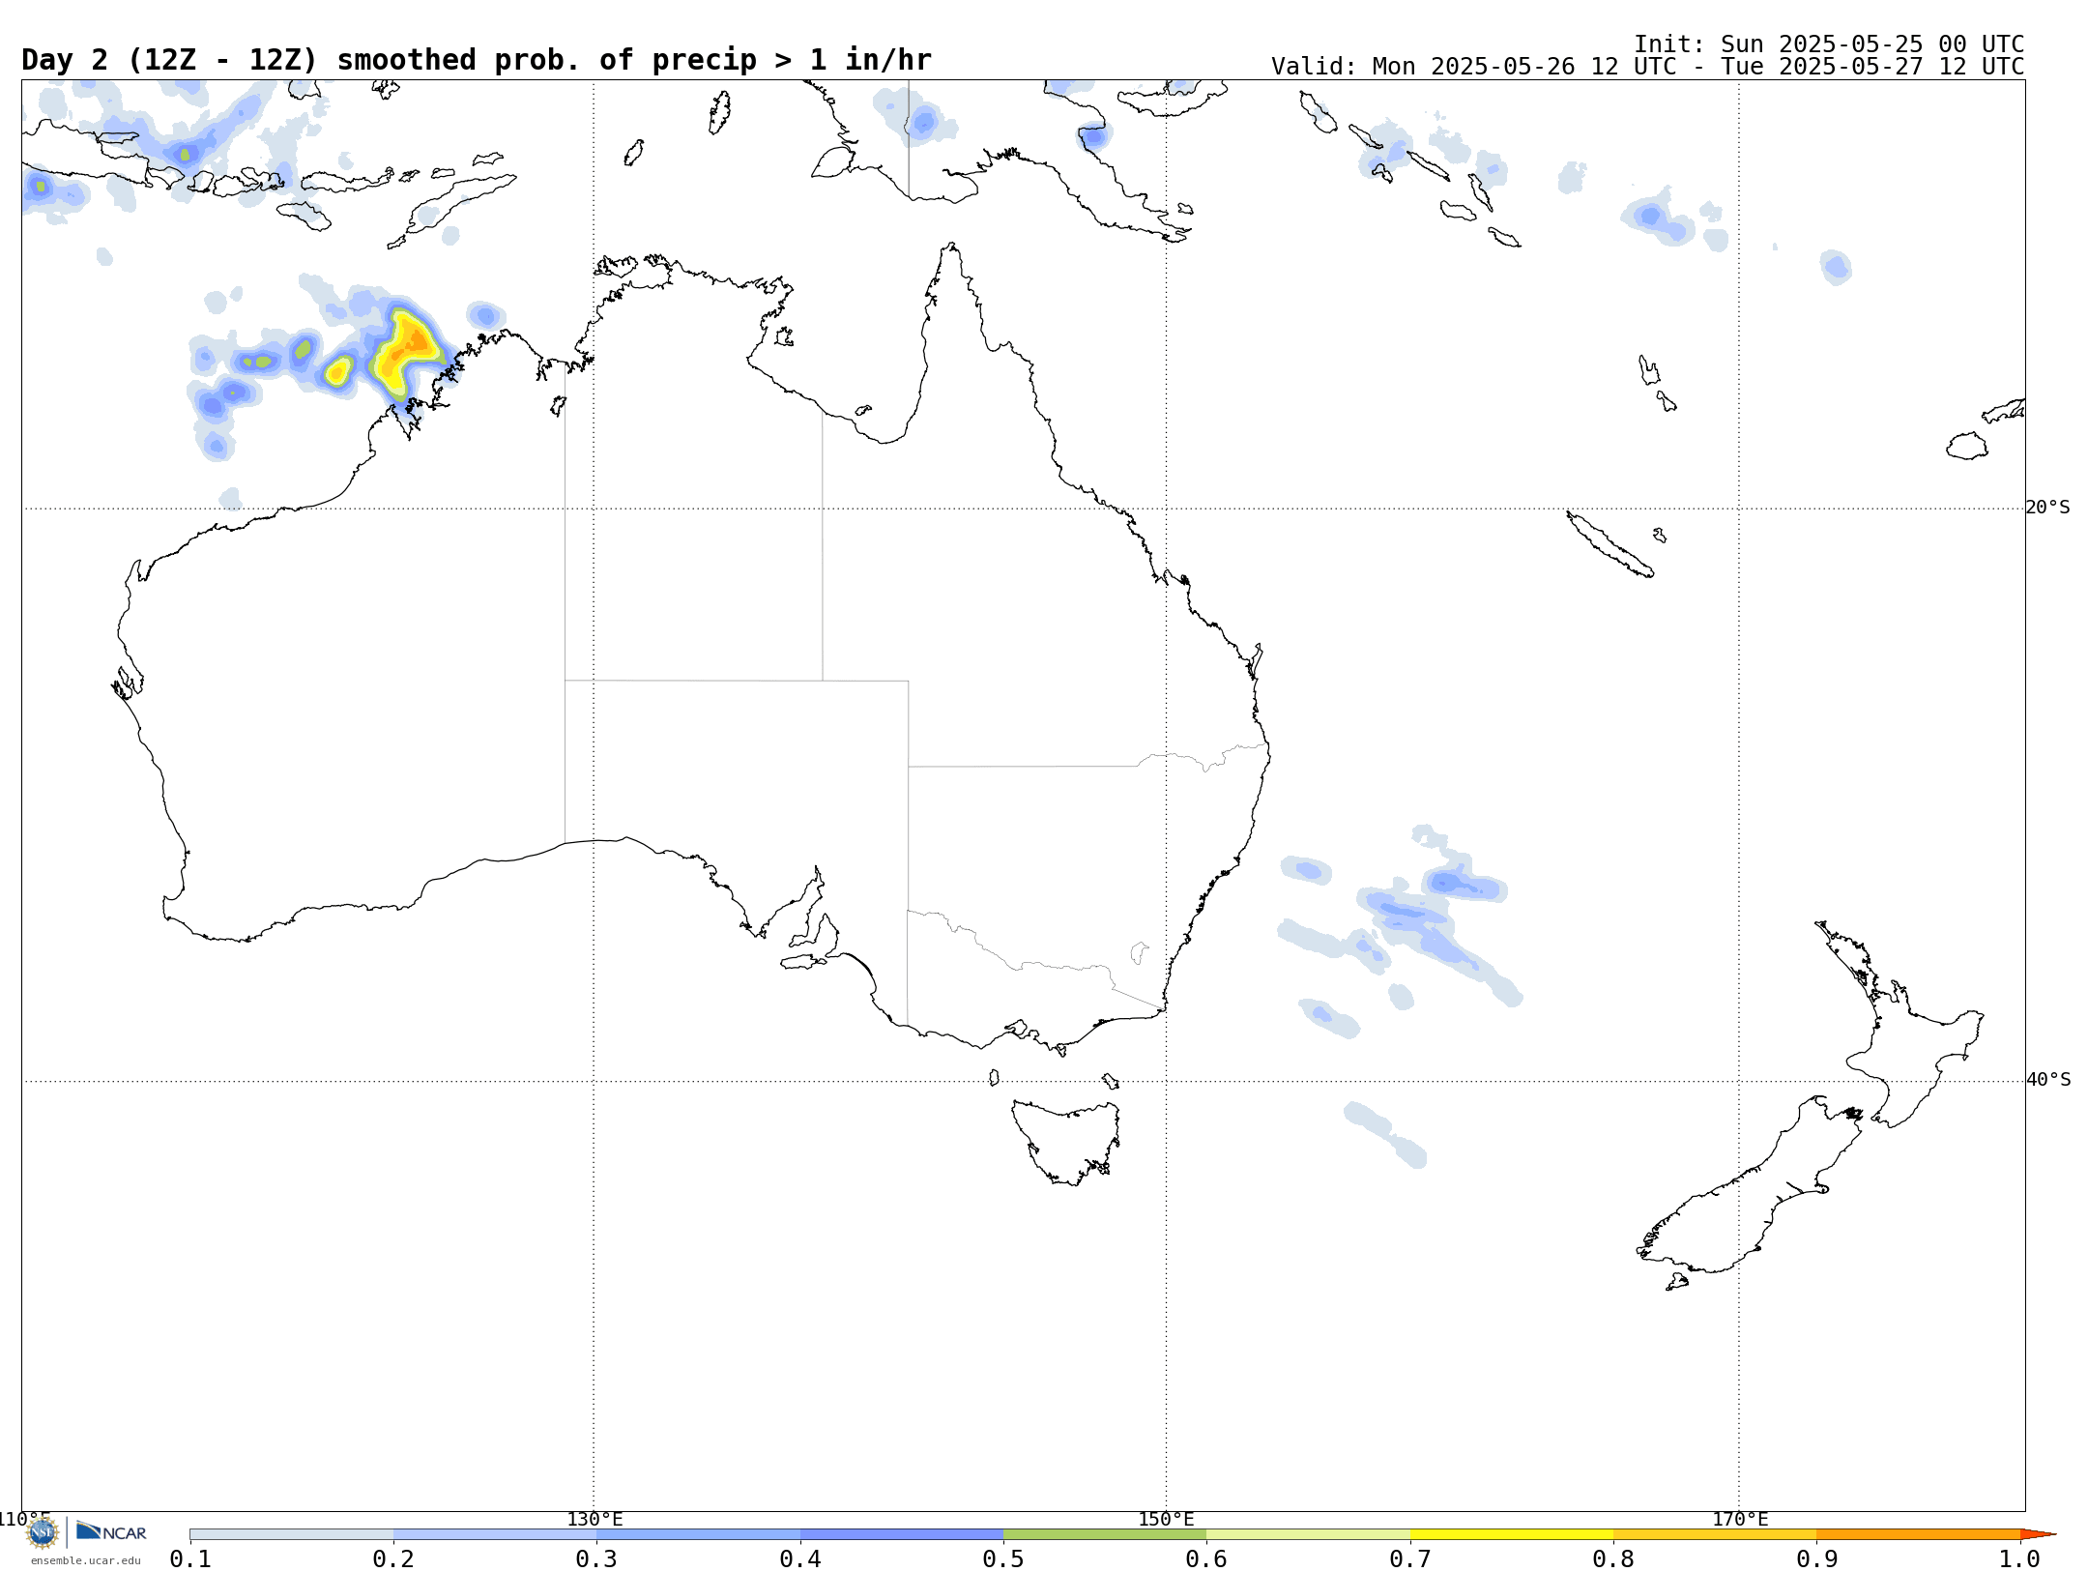Click the NCAR logo

[111, 1531]
